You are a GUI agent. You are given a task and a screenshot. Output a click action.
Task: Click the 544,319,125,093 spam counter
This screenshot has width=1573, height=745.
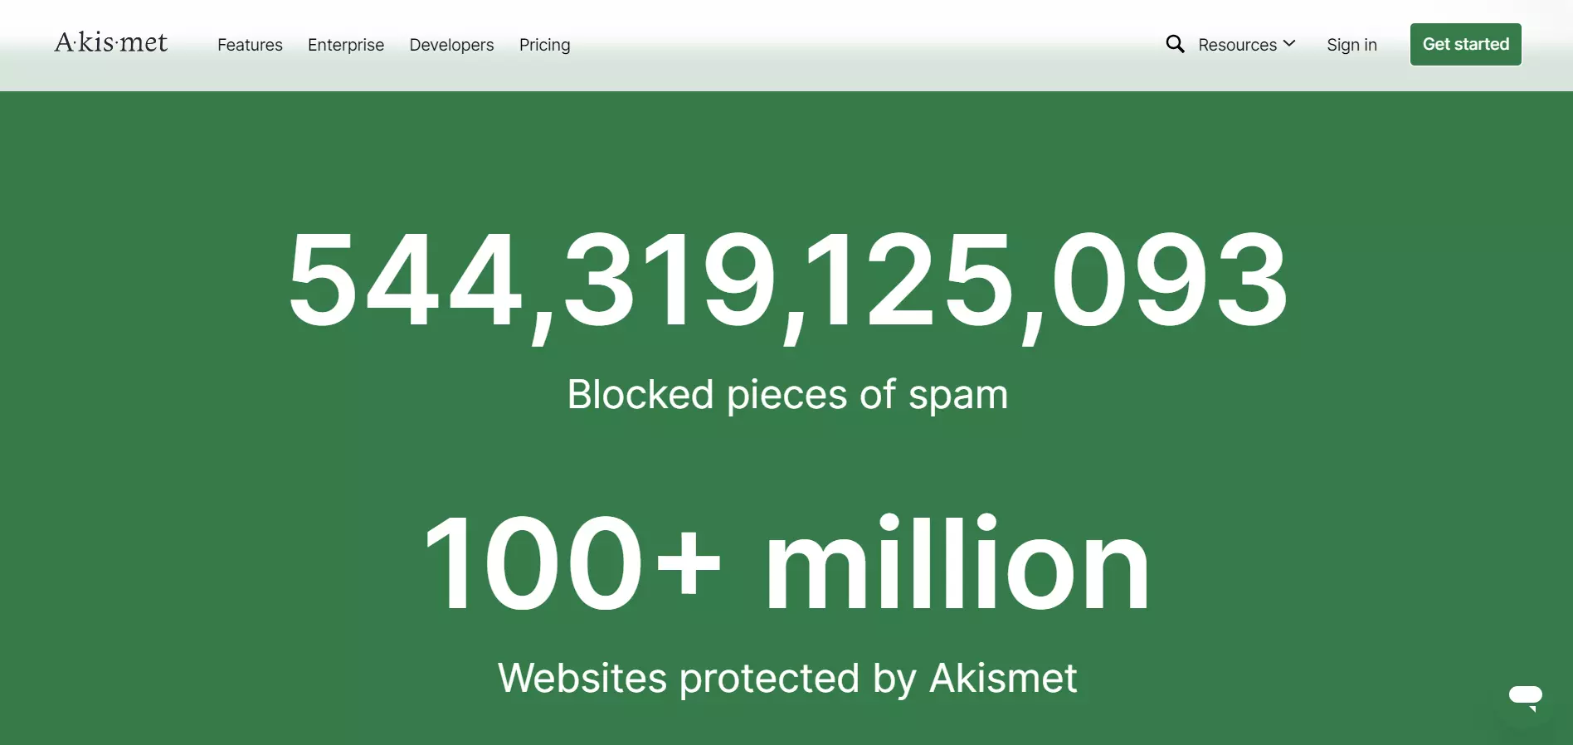(x=787, y=282)
